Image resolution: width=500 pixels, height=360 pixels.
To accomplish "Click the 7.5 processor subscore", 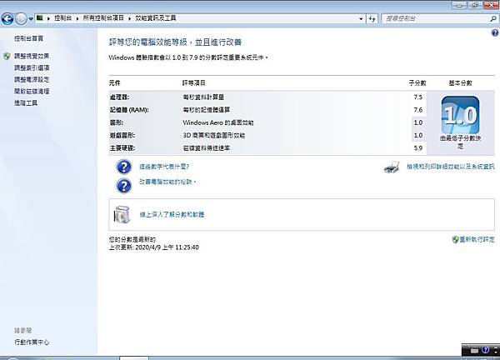I will (x=418, y=97).
